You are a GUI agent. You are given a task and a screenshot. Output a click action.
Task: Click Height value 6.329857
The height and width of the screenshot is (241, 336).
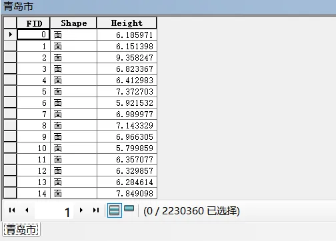pyautogui.click(x=127, y=170)
